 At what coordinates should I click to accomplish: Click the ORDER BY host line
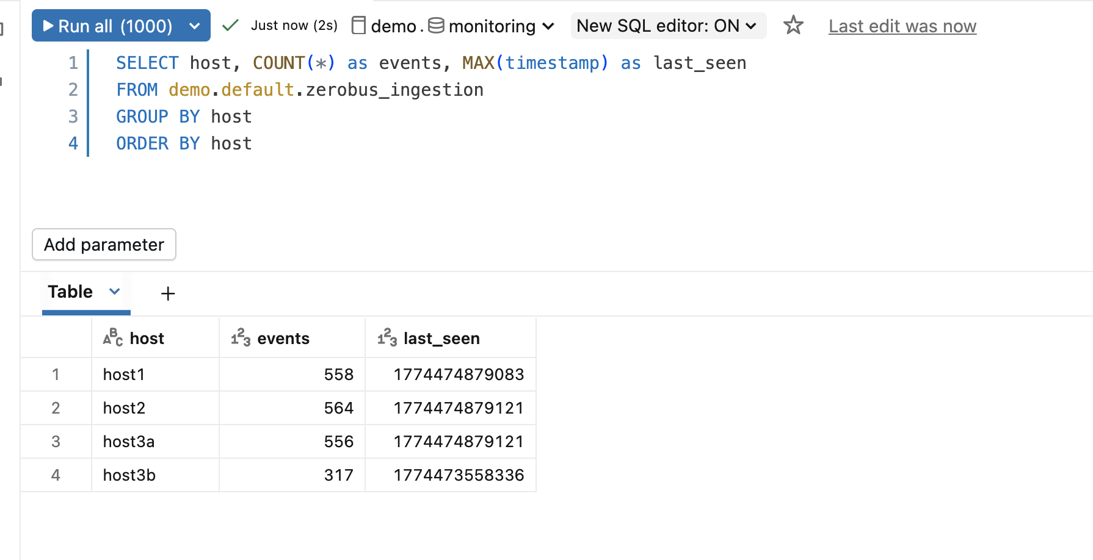click(184, 143)
